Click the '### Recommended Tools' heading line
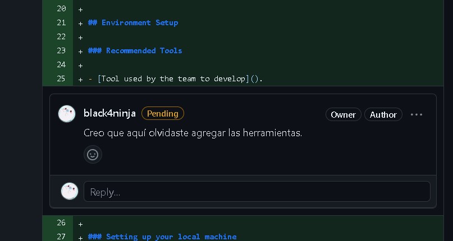The height and width of the screenshot is (241, 453). coord(135,50)
